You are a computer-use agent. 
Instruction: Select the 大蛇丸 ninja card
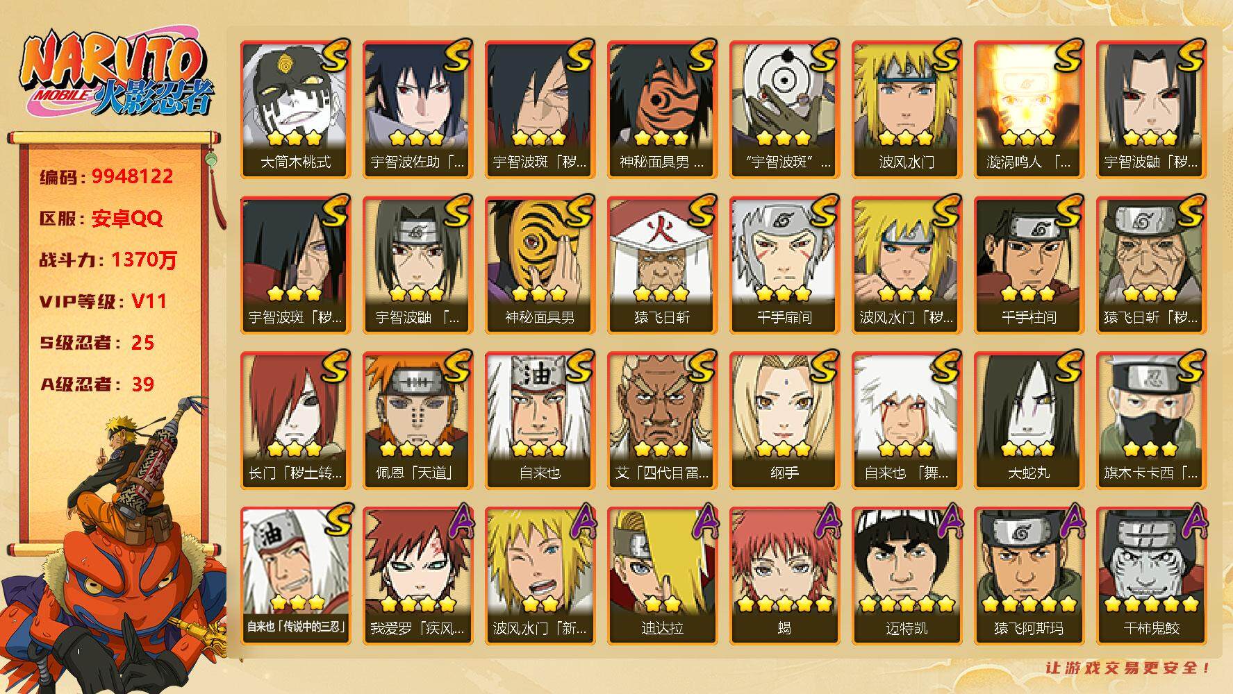pyautogui.click(x=1029, y=421)
